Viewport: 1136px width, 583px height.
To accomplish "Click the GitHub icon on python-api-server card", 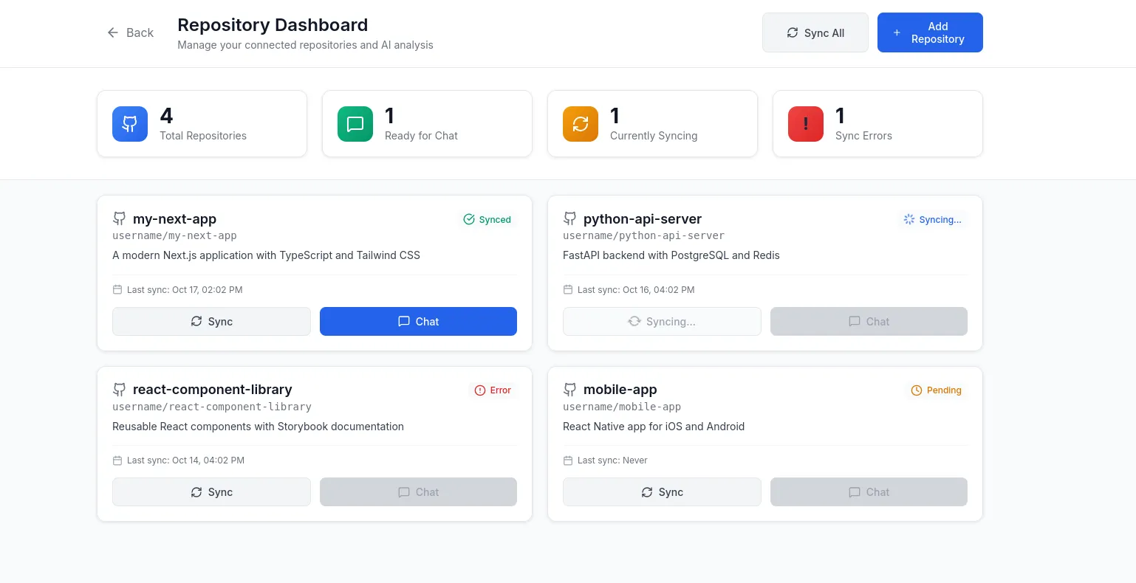I will pos(569,218).
